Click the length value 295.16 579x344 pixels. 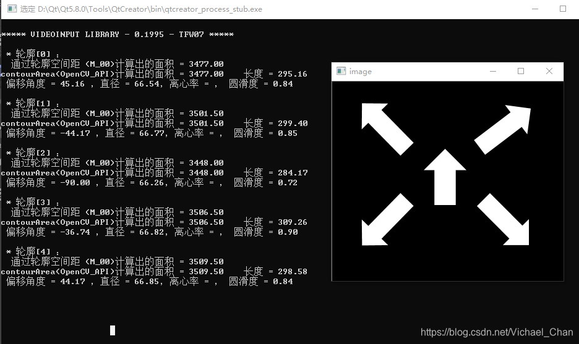point(293,73)
